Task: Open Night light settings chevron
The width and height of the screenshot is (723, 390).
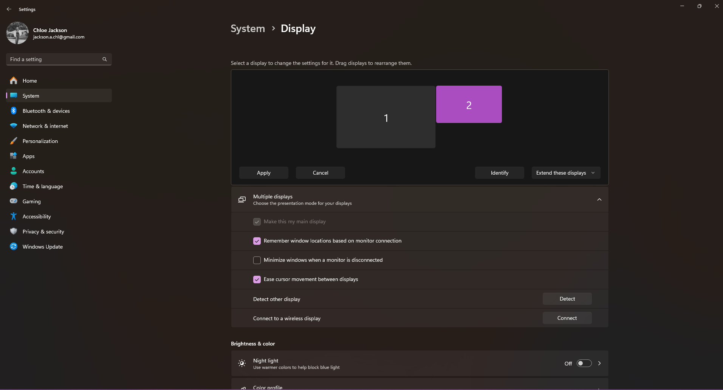Action: 599,363
